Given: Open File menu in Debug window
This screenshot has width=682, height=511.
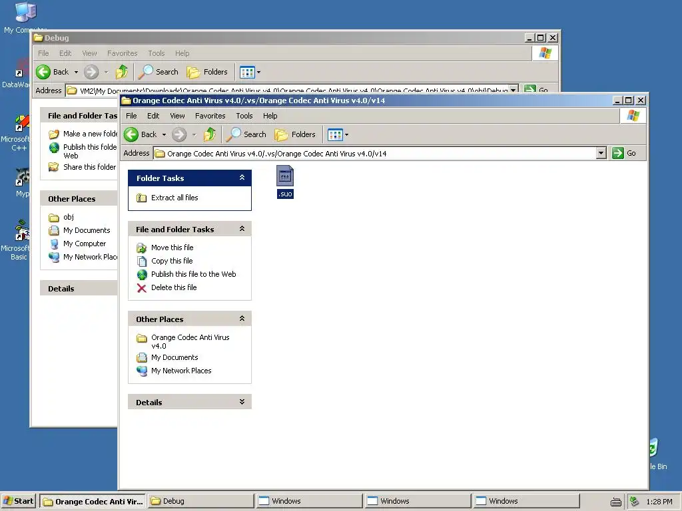Looking at the screenshot, I should (x=43, y=53).
